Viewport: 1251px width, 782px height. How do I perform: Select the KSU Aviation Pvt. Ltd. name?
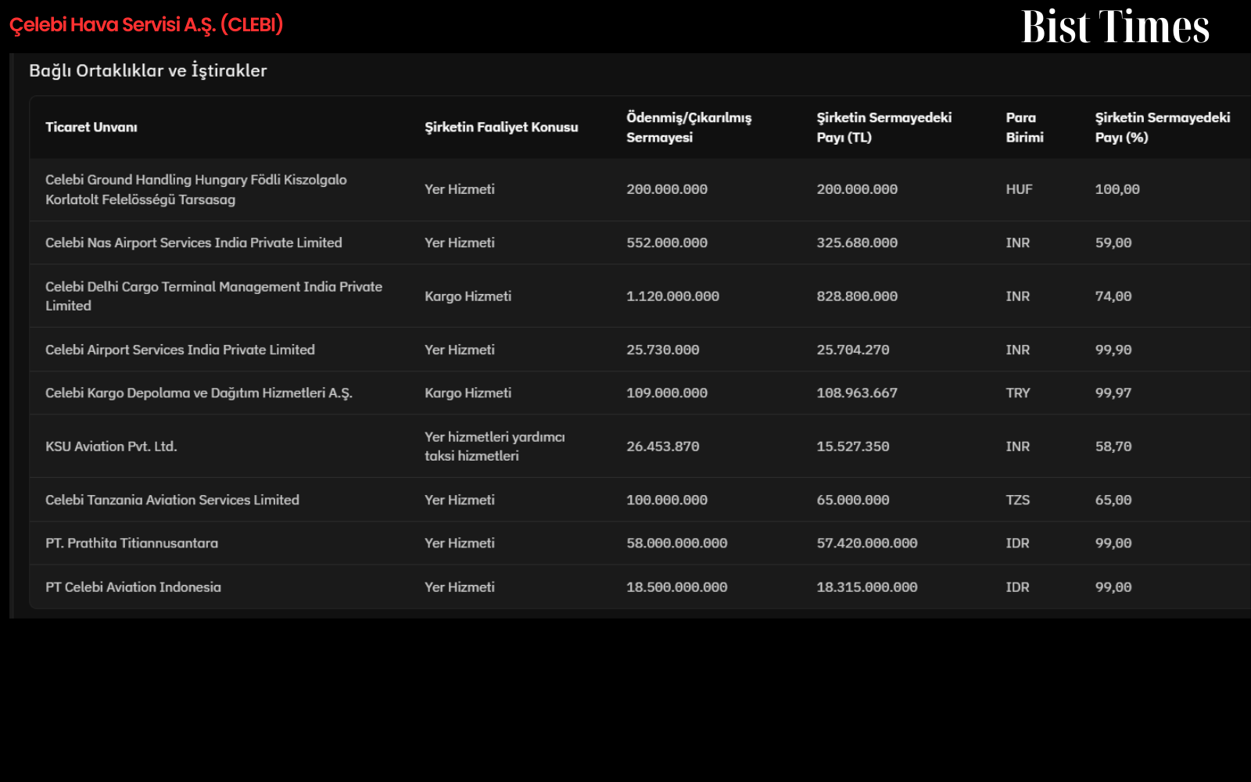click(x=111, y=447)
